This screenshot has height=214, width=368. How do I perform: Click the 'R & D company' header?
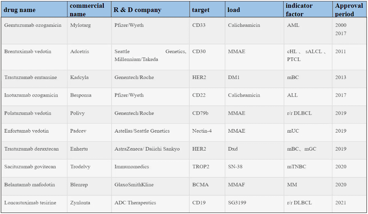(150, 10)
